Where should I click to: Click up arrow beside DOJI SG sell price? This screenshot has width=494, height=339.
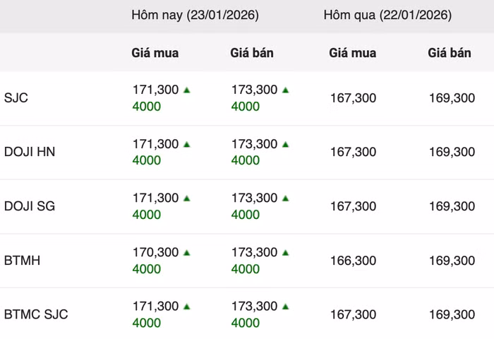[286, 198]
